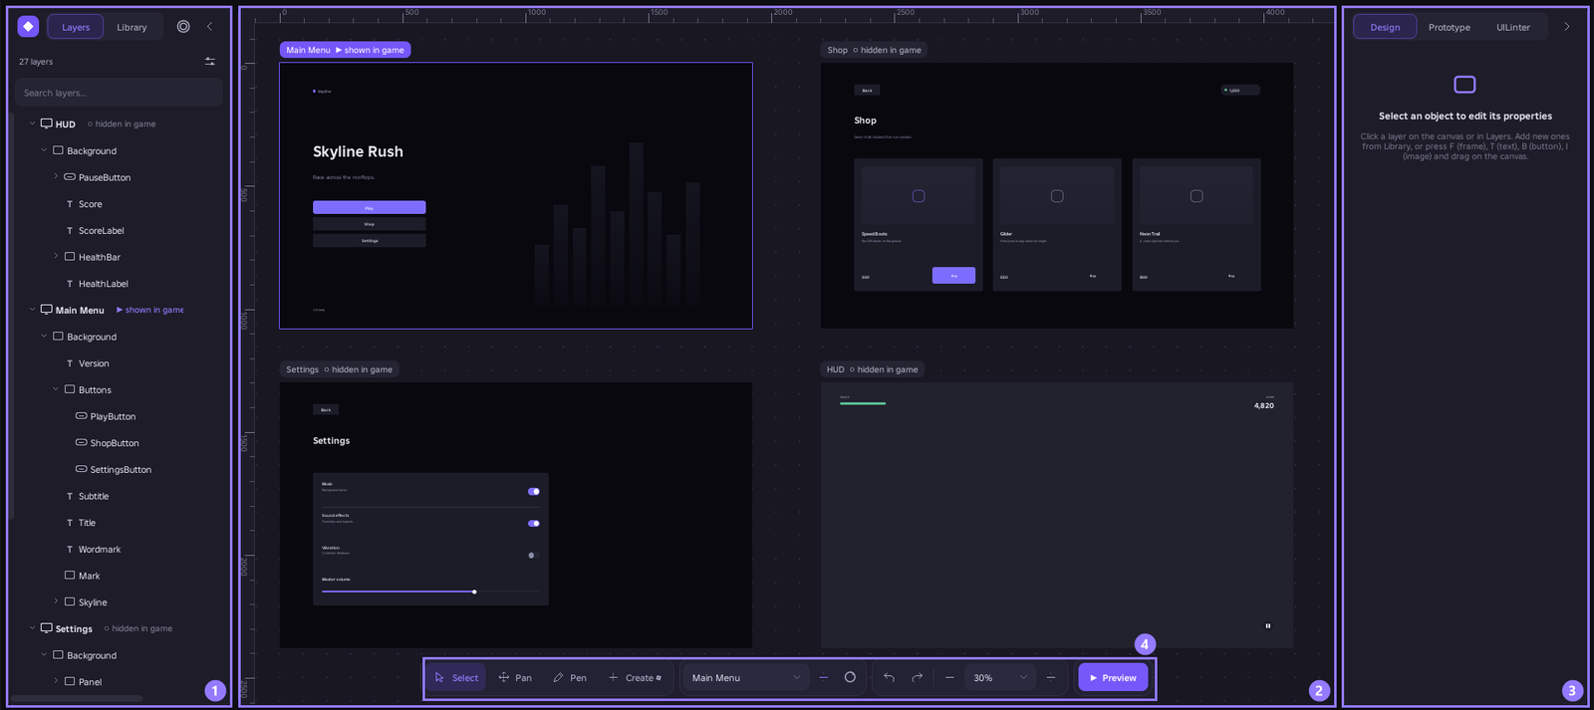The width and height of the screenshot is (1594, 710).
Task: Toggle 'shown in game' on the Main Menu canvas label
Action: [x=369, y=50]
